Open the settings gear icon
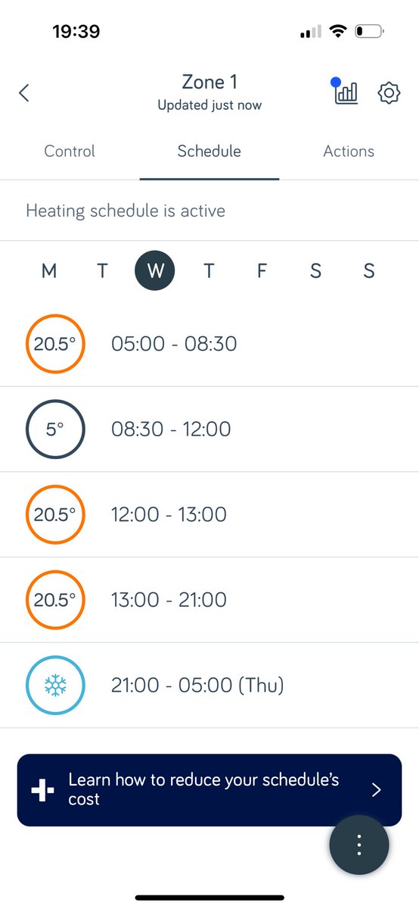The width and height of the screenshot is (419, 909). click(x=389, y=93)
